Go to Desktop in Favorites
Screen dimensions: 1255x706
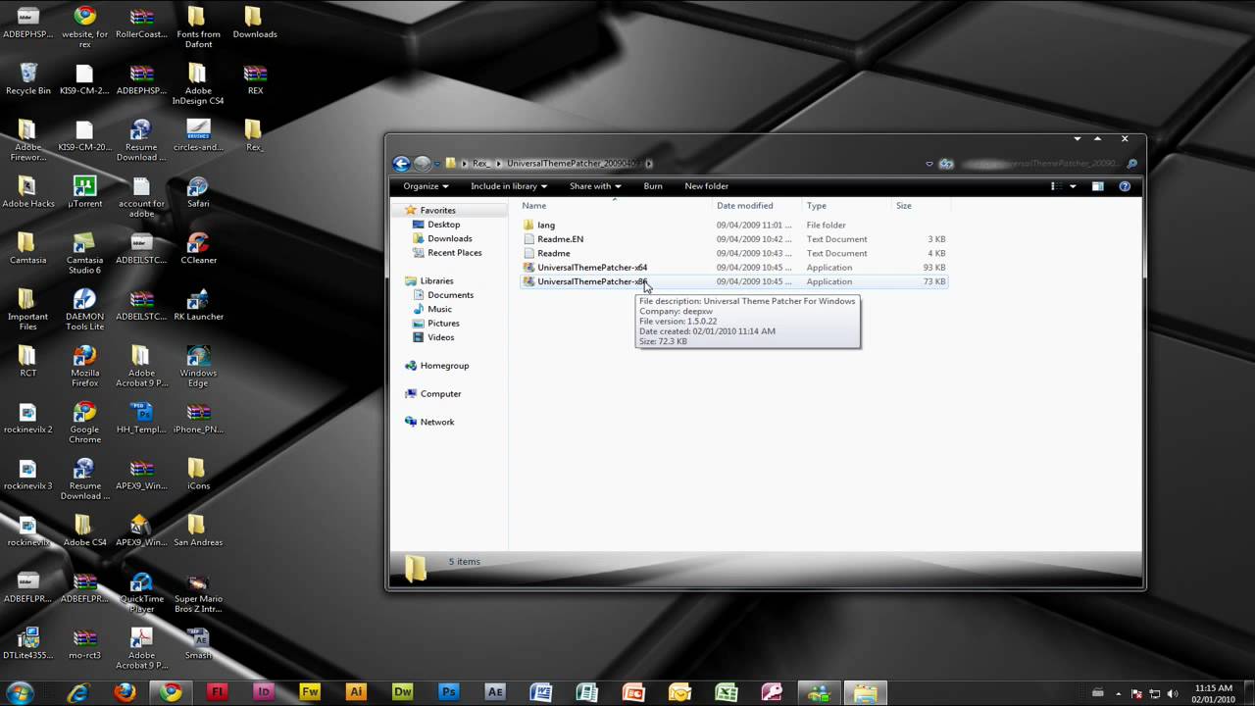point(443,225)
